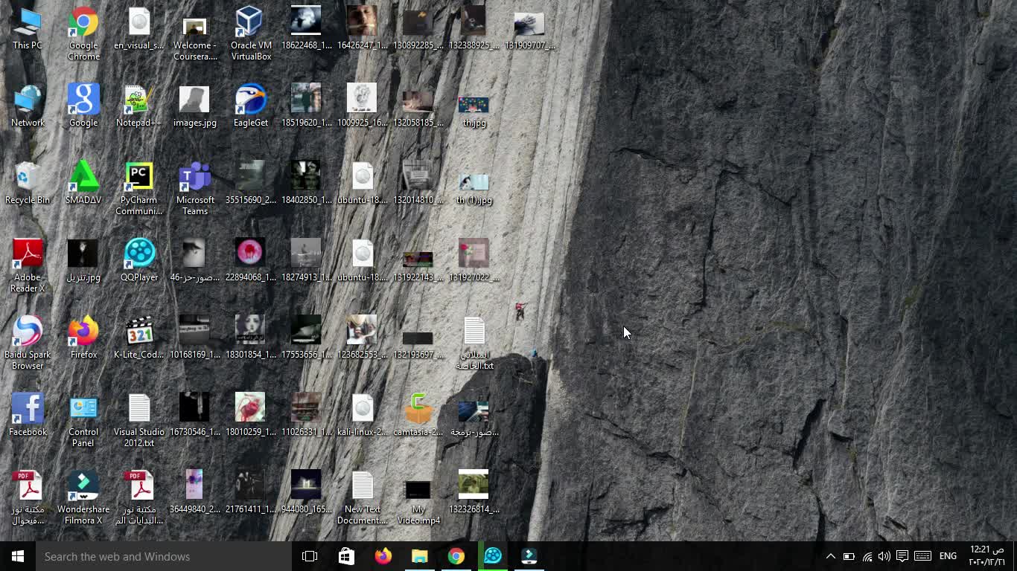Viewport: 1017px width, 571px height.
Task: Switch input language from ENG indicator
Action: 948,556
